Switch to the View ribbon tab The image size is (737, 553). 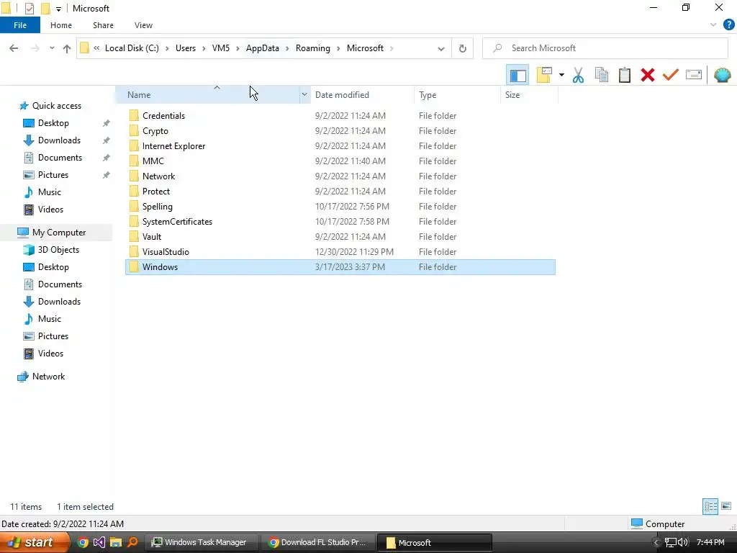point(143,25)
